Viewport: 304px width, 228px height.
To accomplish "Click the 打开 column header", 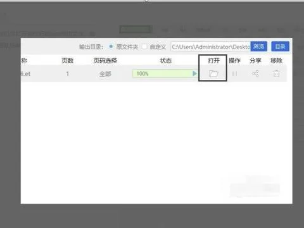I will tap(213, 61).
